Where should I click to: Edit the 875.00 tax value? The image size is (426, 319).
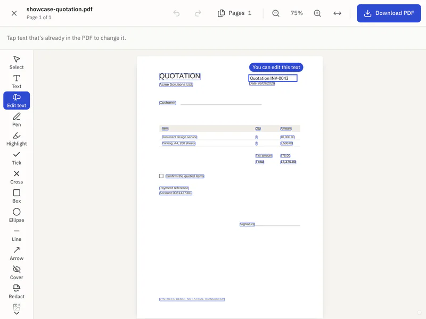(x=285, y=156)
